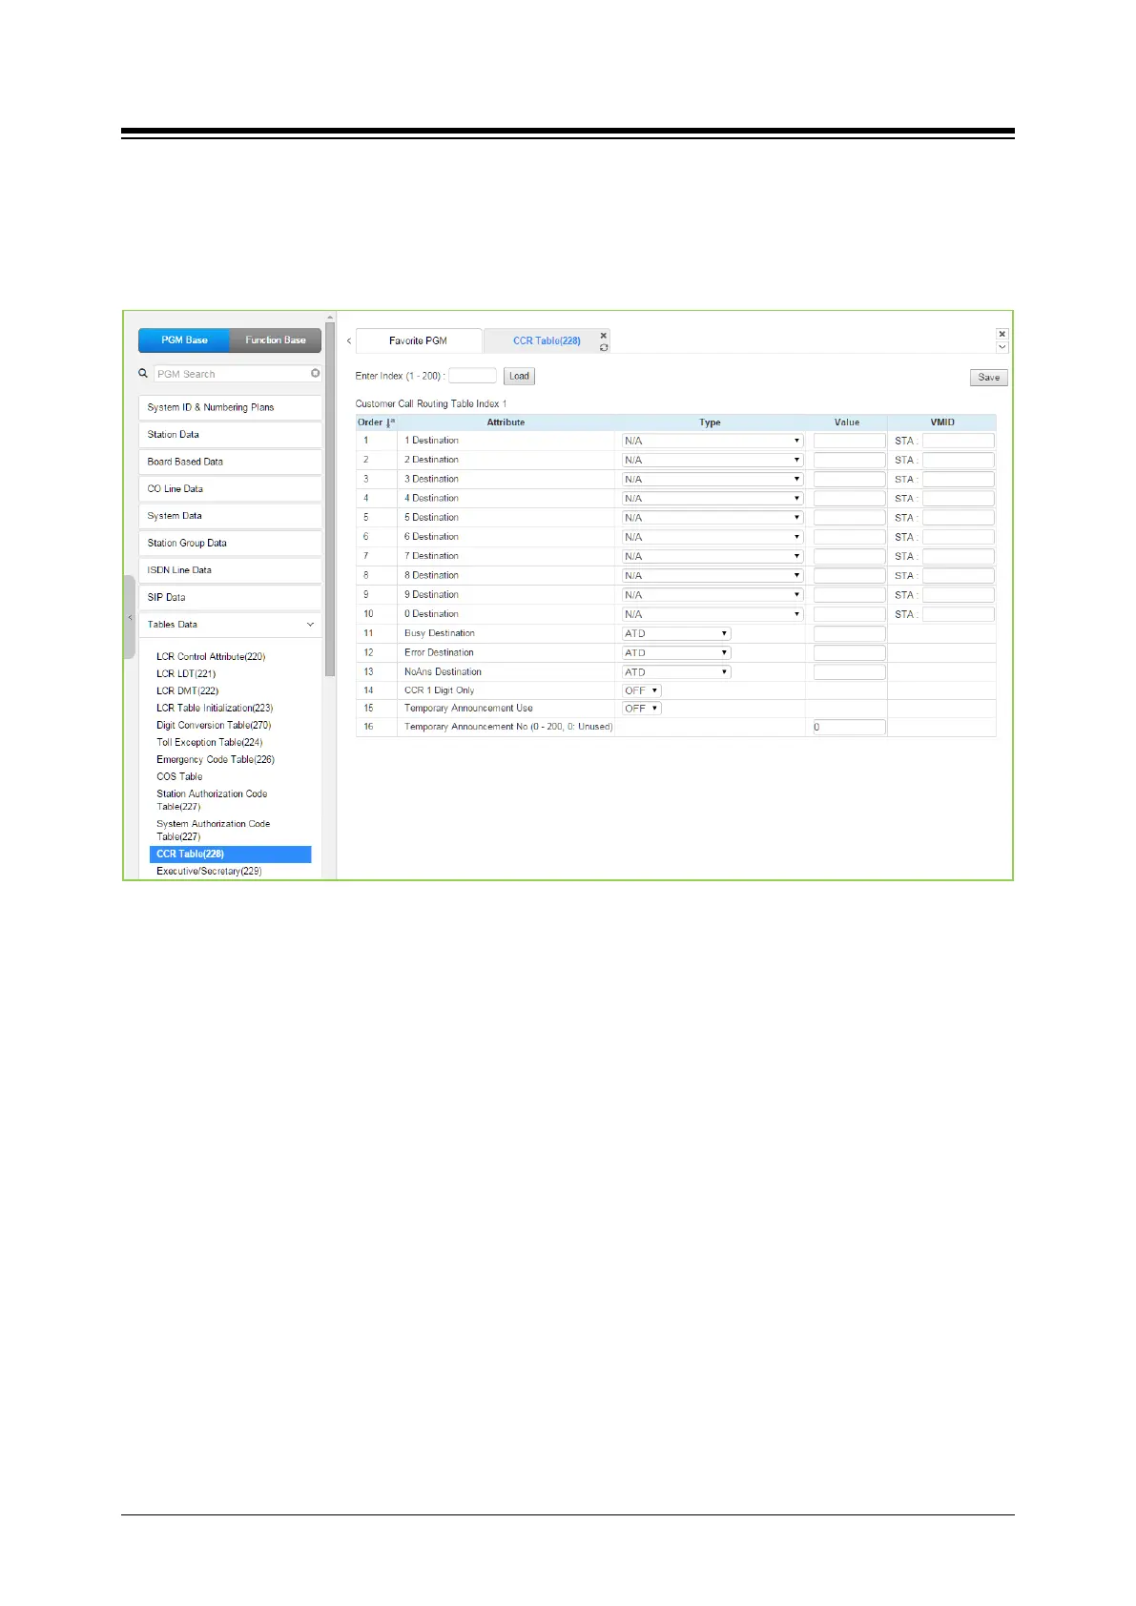Open LCR LDT(221)

[186, 674]
